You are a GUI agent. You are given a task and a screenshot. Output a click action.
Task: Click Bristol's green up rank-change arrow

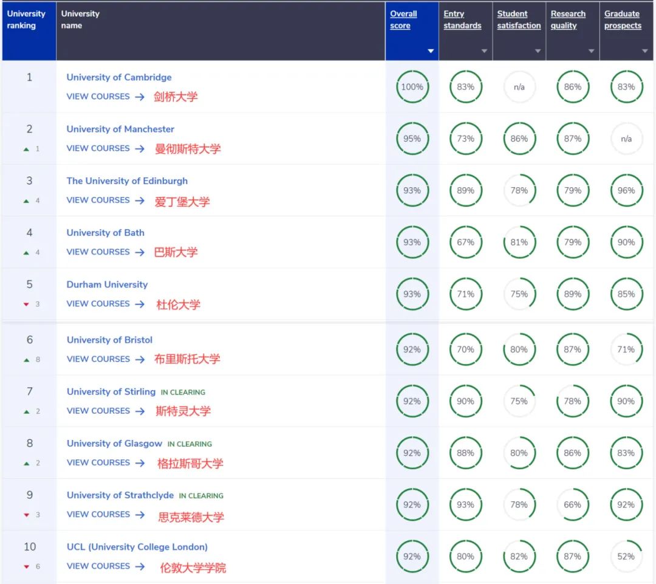26,360
